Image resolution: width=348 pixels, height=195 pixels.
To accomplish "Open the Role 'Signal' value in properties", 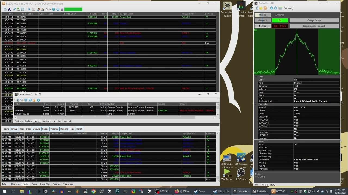I will tap(316, 83).
